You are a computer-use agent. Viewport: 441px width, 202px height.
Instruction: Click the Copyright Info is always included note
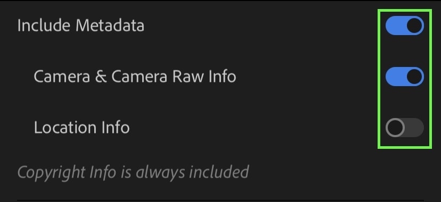133,172
